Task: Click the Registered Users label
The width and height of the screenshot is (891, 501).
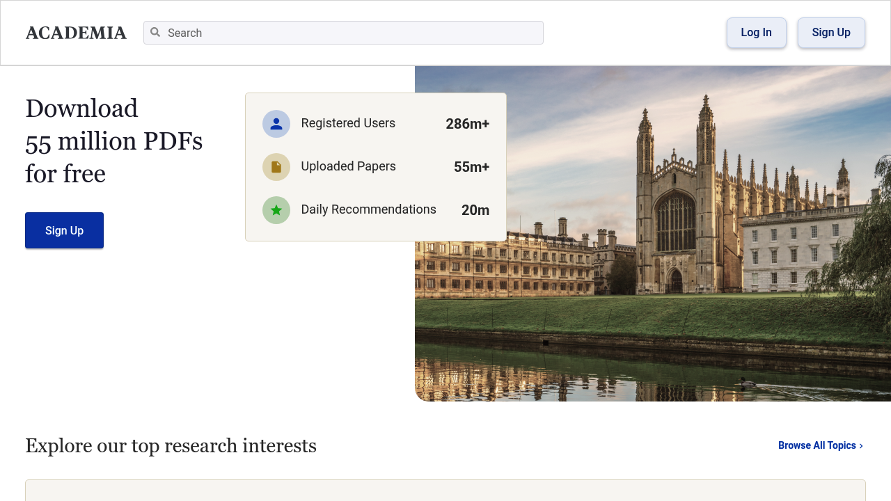Action: point(348,123)
